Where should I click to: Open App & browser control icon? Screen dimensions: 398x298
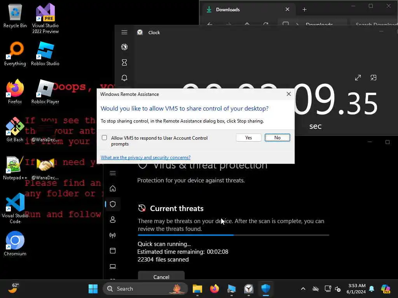(x=113, y=251)
